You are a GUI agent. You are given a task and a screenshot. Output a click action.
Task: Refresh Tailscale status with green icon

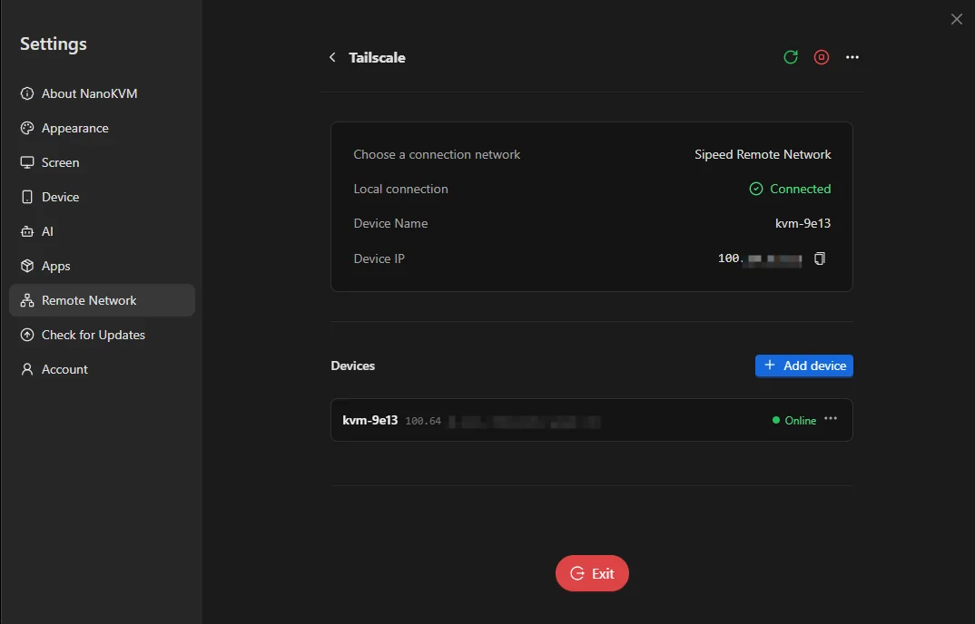791,57
